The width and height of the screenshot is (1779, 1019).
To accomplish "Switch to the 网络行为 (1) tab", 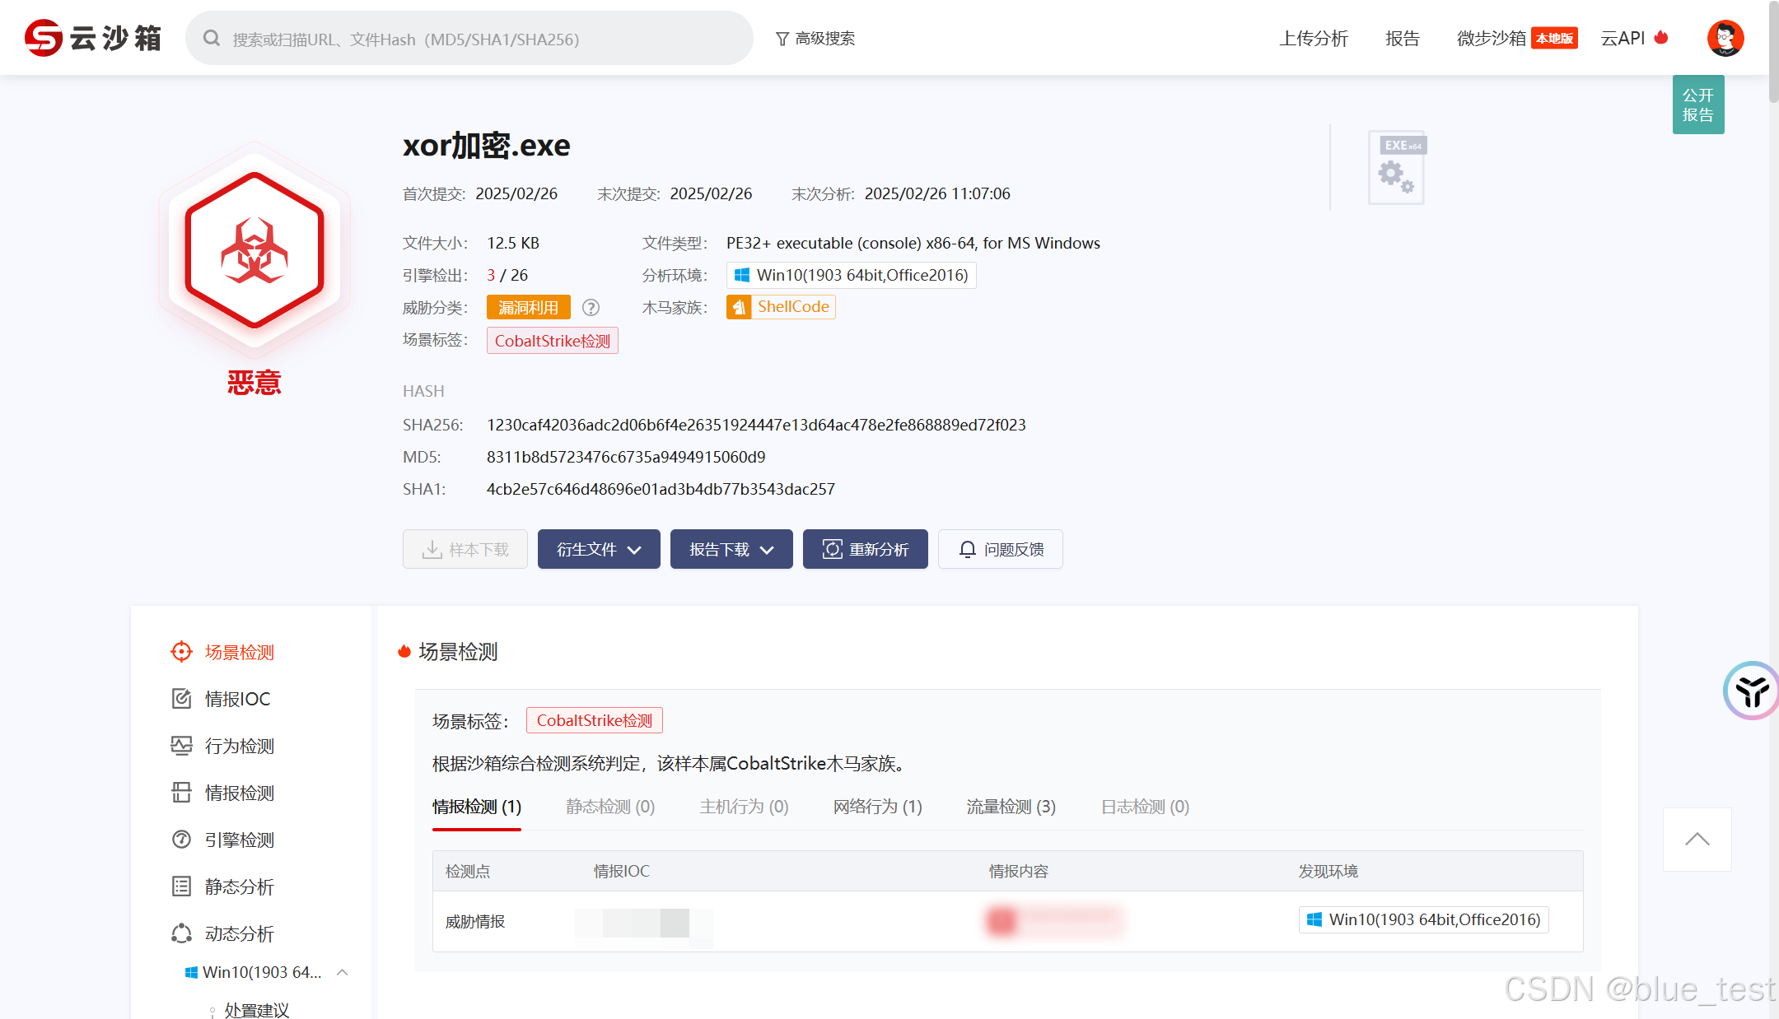I will tap(876, 807).
